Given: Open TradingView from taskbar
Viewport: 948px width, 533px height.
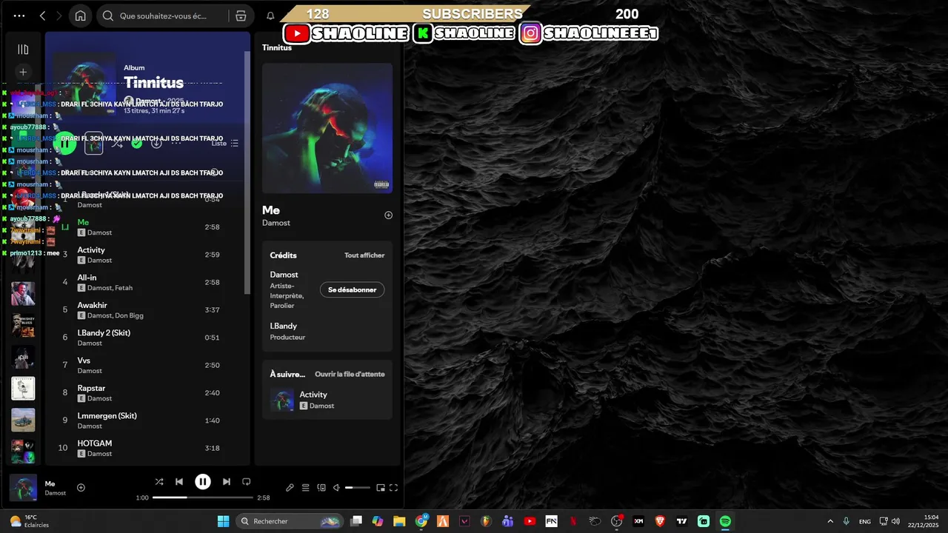Looking at the screenshot, I should [x=681, y=521].
